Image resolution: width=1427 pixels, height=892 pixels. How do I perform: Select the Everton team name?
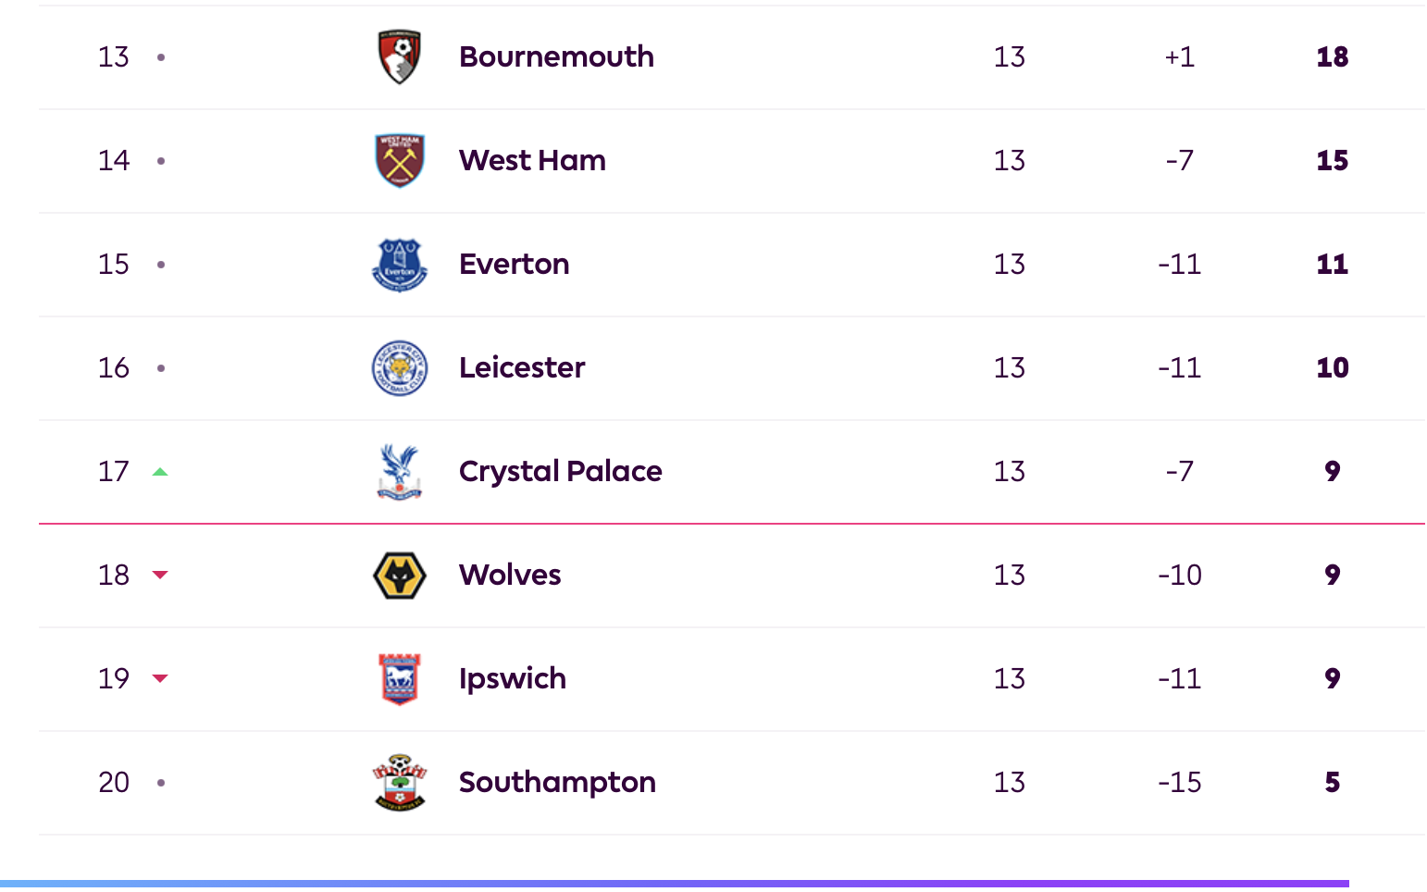[x=514, y=265]
